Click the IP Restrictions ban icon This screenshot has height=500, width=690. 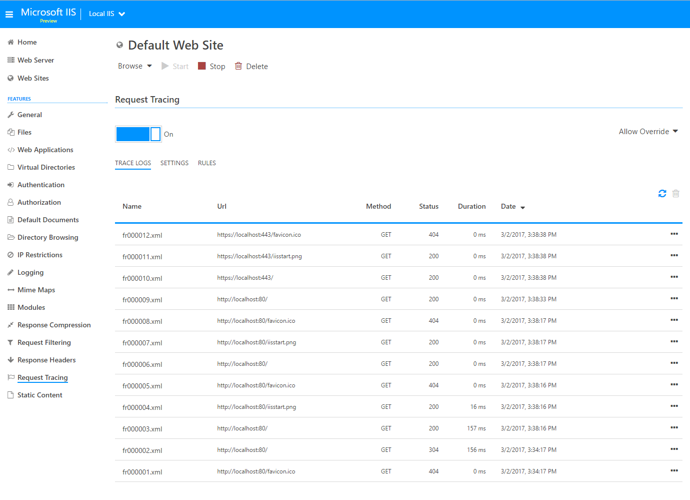tap(10, 255)
